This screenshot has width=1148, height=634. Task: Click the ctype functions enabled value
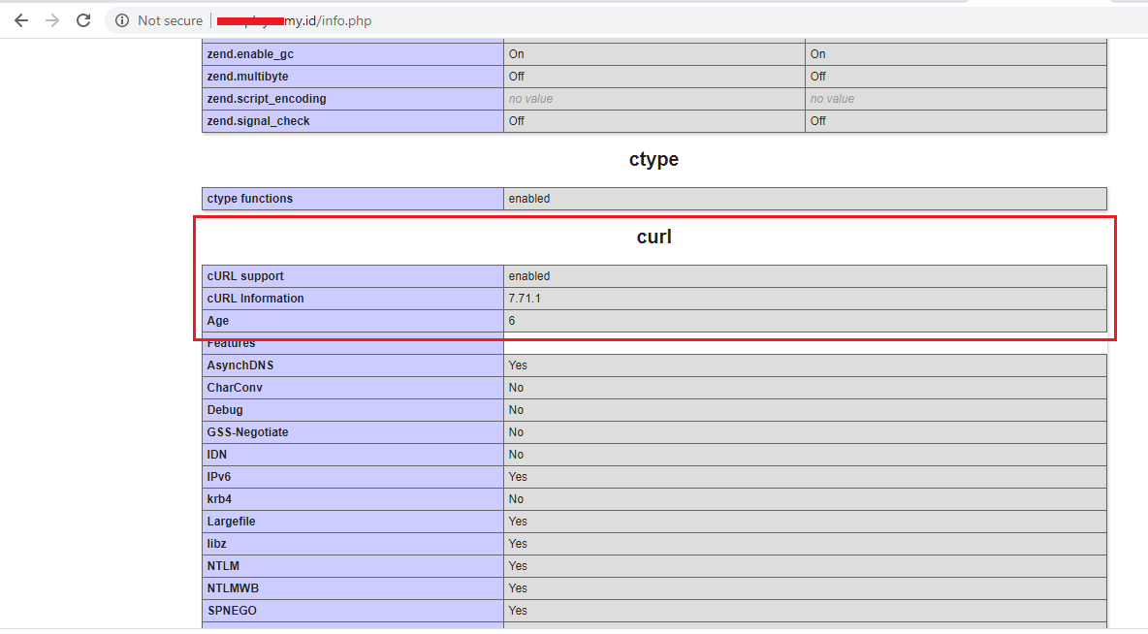pos(529,199)
